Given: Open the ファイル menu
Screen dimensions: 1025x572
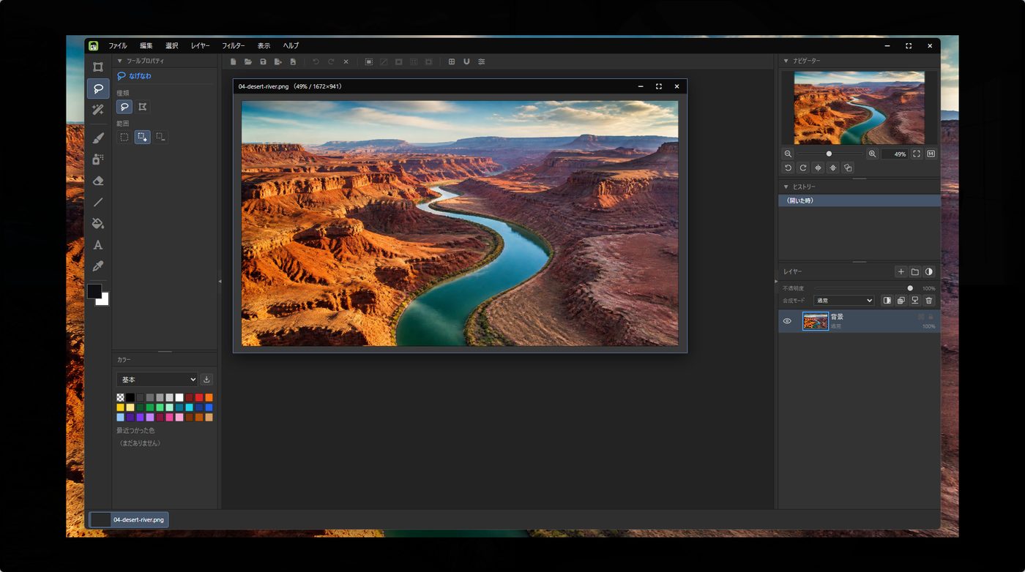Looking at the screenshot, I should pyautogui.click(x=118, y=45).
